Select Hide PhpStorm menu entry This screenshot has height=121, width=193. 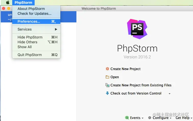coord(36,37)
